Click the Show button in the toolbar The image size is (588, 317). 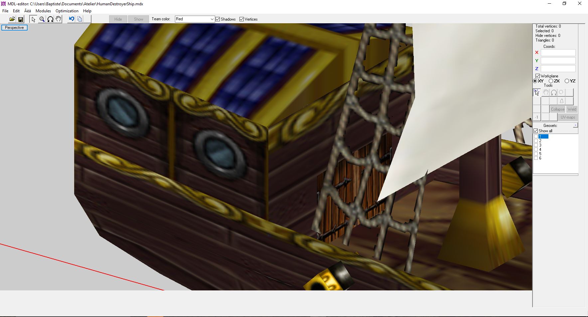click(139, 19)
